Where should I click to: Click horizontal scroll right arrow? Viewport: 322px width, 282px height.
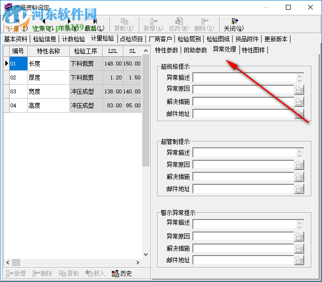click(138, 263)
